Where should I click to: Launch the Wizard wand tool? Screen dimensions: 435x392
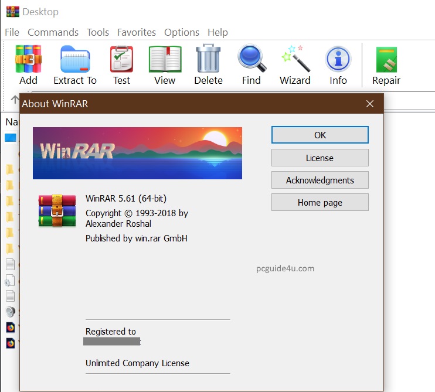point(295,64)
